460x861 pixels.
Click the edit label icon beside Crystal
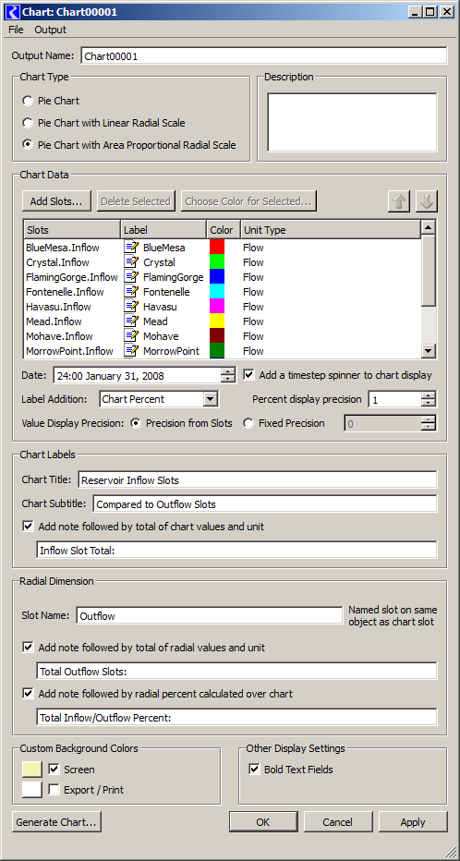pyautogui.click(x=131, y=262)
